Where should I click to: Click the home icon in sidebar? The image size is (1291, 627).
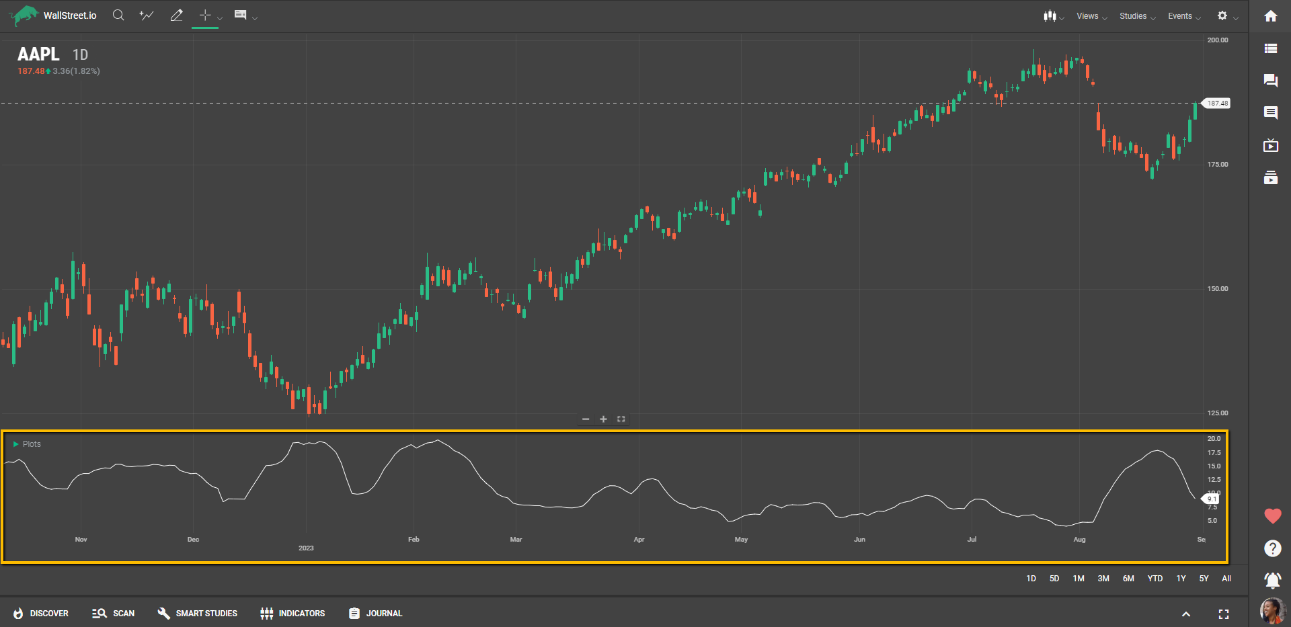point(1270,16)
